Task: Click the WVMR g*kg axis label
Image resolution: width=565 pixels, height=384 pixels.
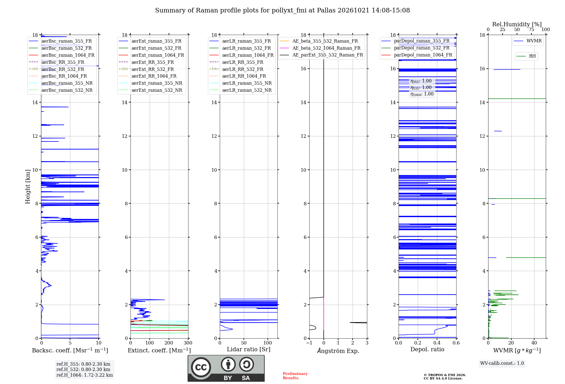Action: [x=517, y=350]
